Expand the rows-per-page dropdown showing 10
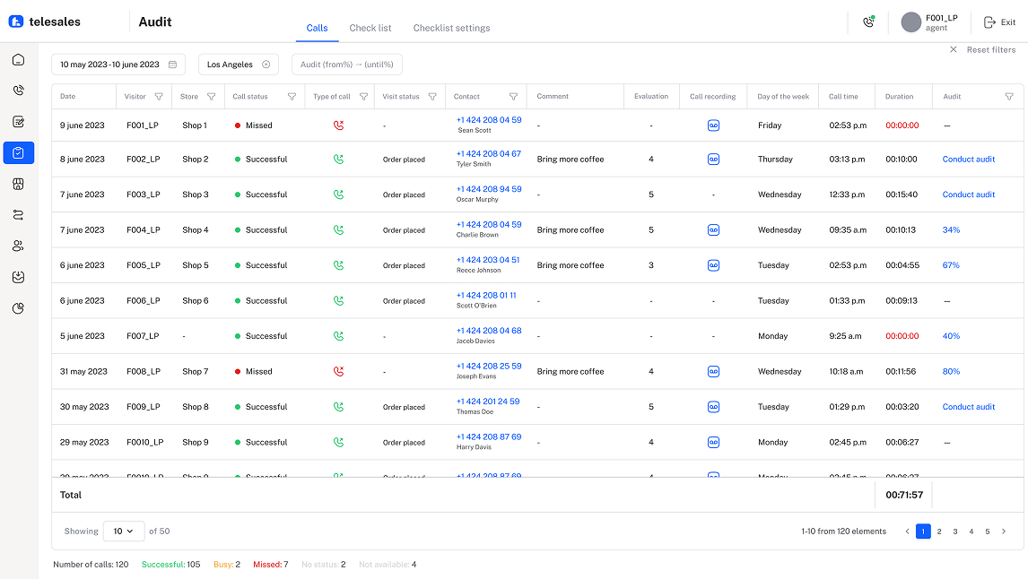The height and width of the screenshot is (579, 1028). point(123,531)
